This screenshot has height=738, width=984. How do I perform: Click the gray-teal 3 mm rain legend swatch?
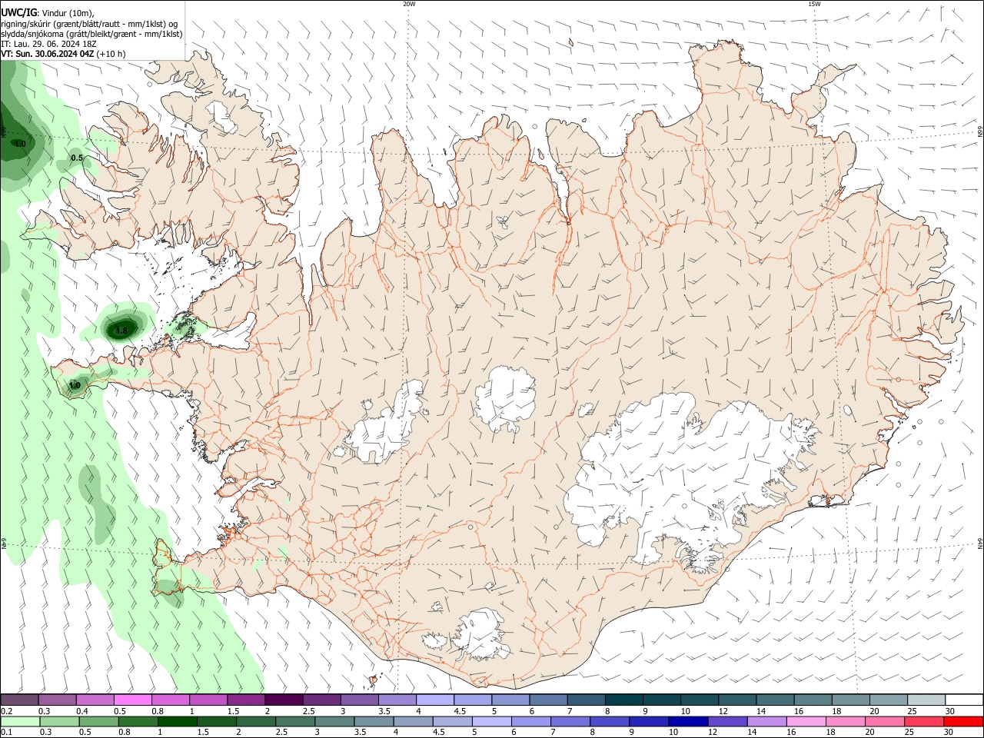click(x=334, y=722)
